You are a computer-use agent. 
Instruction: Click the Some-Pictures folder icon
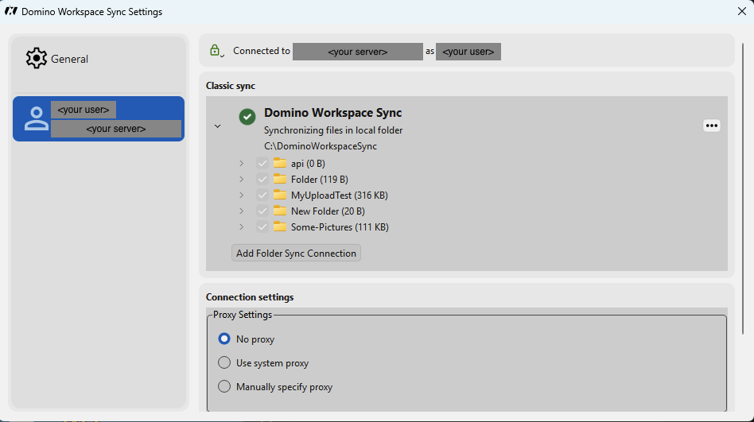coord(280,226)
